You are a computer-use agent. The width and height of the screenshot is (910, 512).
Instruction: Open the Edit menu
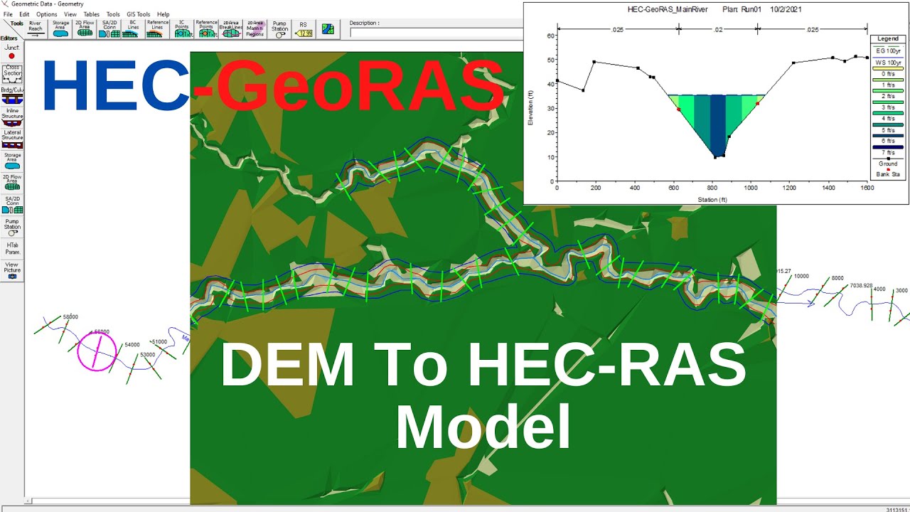24,14
